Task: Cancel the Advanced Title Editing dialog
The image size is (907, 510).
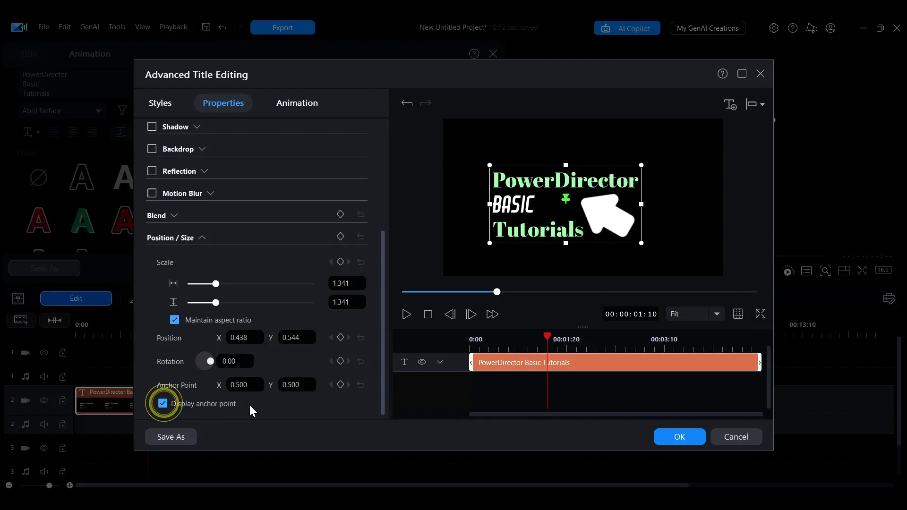Action: [x=736, y=437]
